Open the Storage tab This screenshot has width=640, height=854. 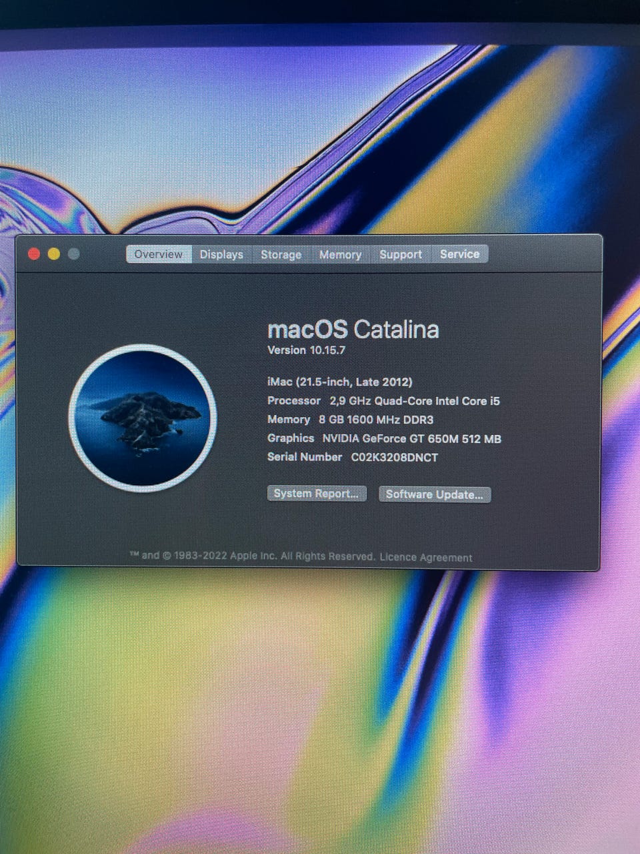281,254
